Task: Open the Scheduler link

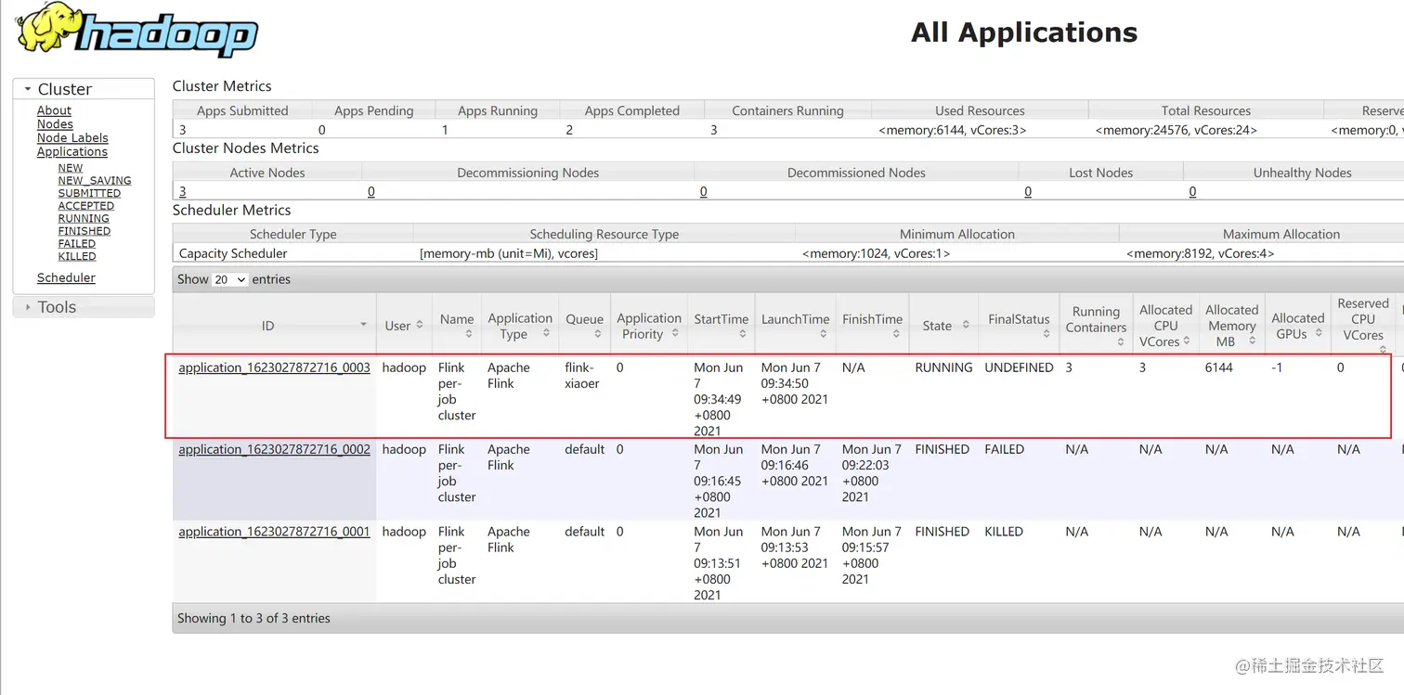Action: click(66, 278)
